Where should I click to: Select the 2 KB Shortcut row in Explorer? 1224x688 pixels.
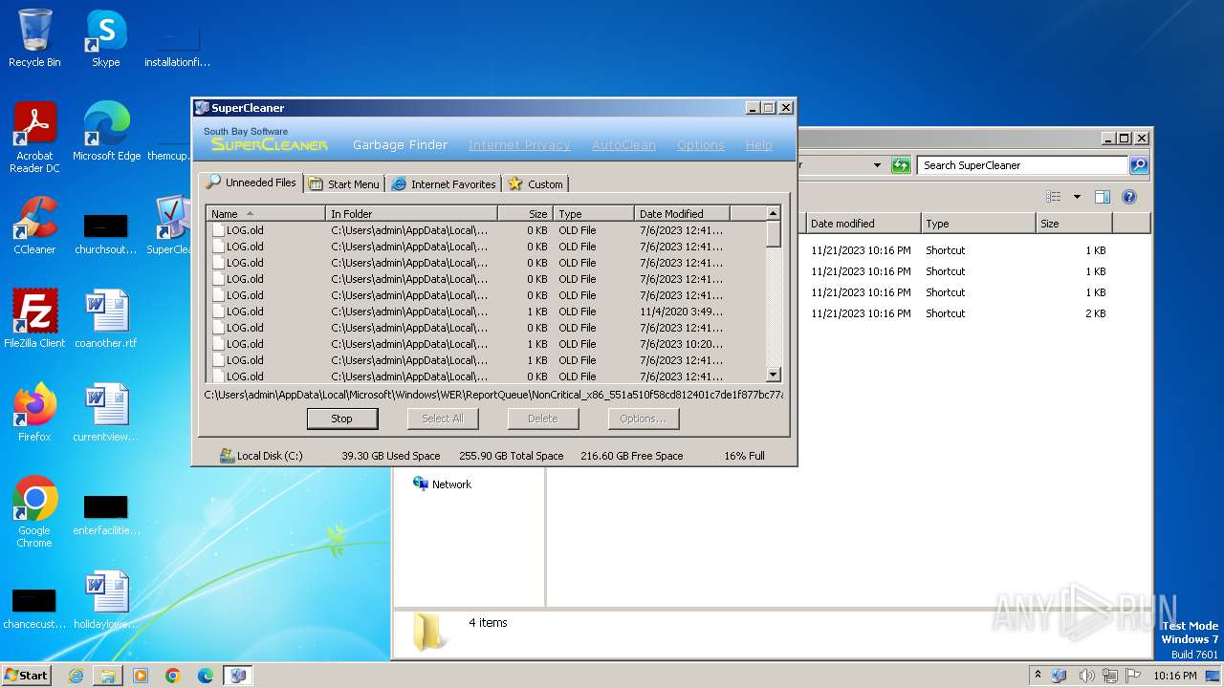pyautogui.click(x=959, y=313)
